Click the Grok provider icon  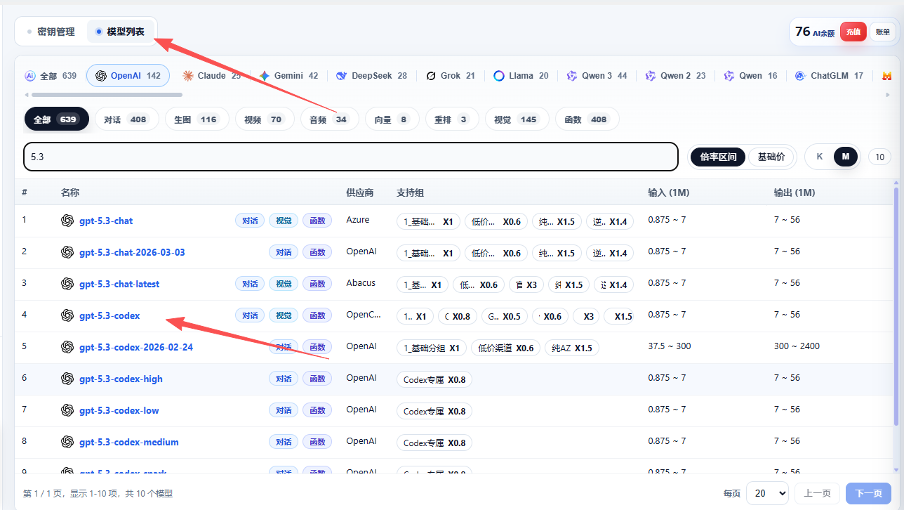coord(431,76)
